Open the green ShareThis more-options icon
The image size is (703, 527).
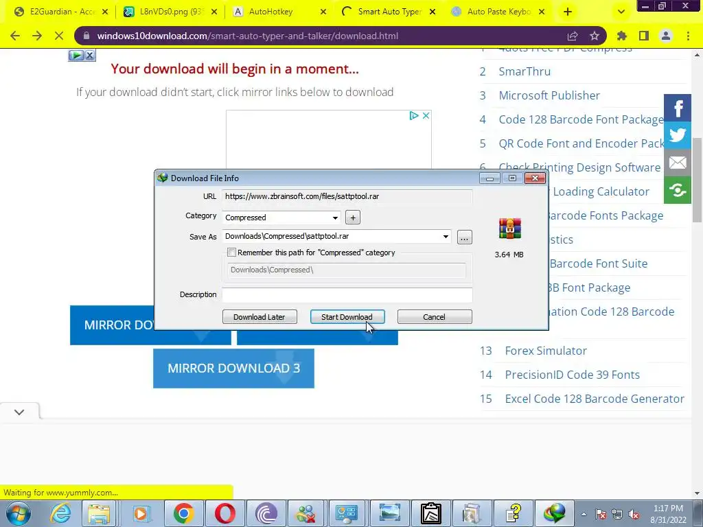pyautogui.click(x=678, y=191)
